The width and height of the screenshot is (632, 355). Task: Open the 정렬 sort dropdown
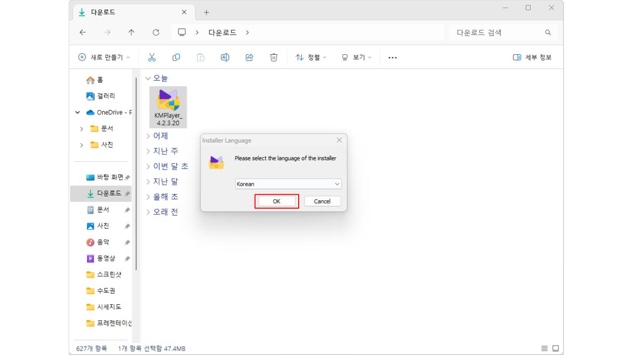coord(310,57)
